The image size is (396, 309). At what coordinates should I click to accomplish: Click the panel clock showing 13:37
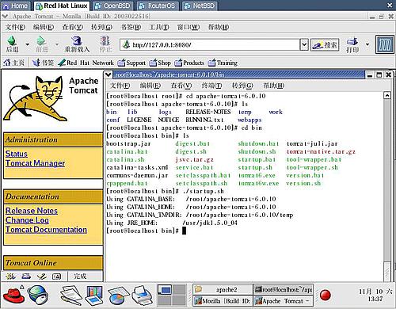point(375,296)
